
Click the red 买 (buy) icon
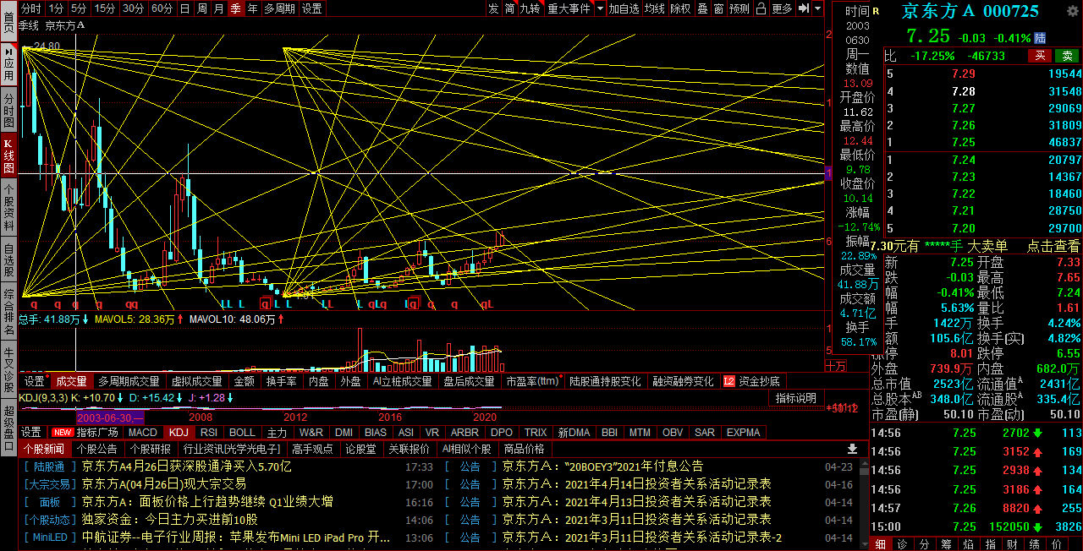pos(1040,56)
